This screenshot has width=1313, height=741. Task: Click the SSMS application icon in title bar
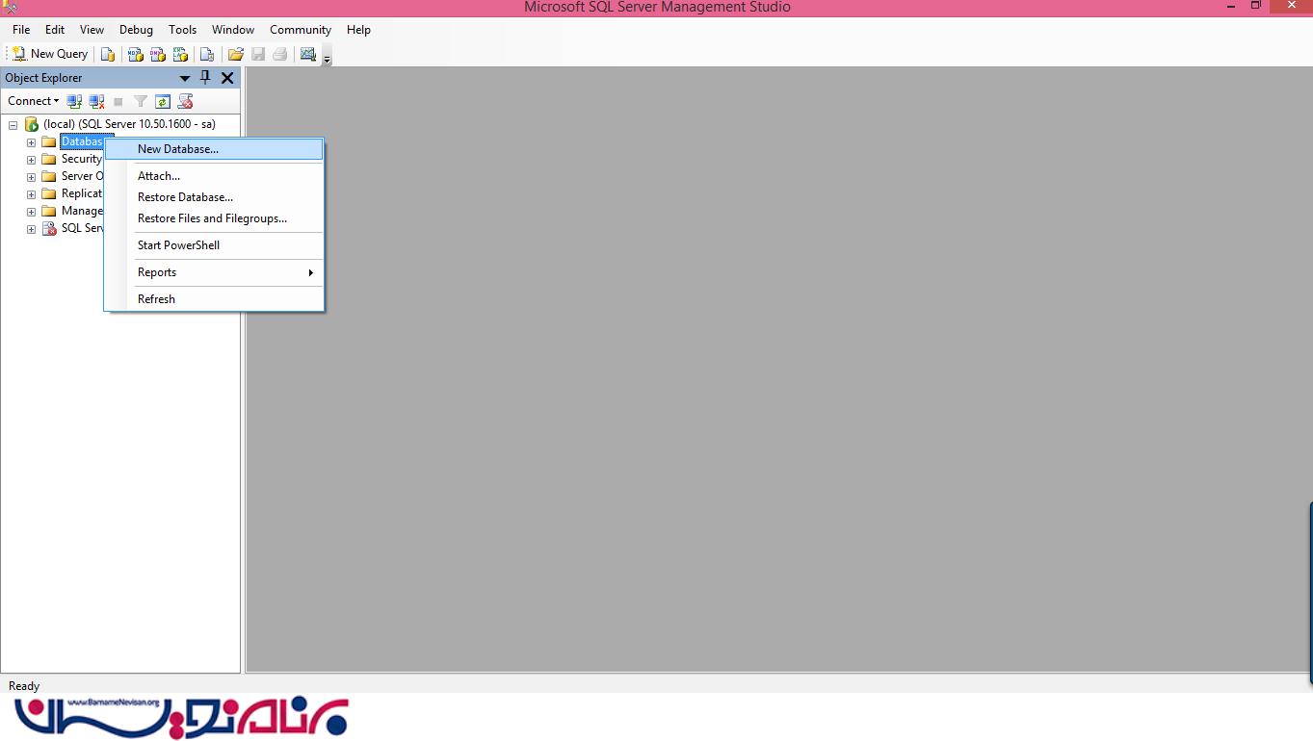(10, 7)
